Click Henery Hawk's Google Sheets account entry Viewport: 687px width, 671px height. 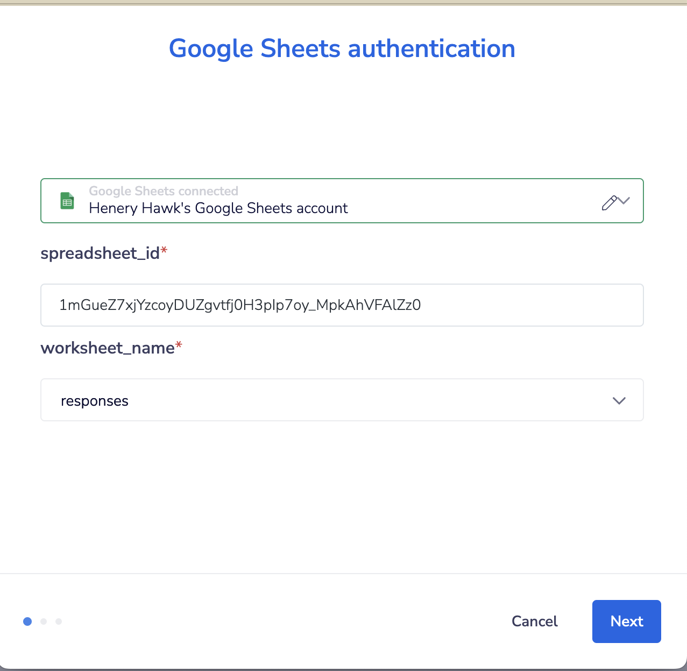pos(218,208)
